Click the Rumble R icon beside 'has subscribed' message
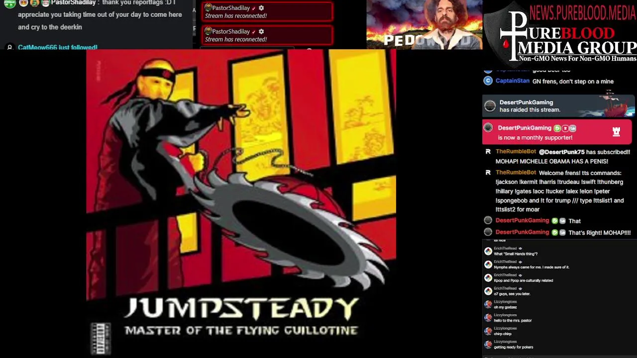Viewport: 637px width, 358px height. 488,152
